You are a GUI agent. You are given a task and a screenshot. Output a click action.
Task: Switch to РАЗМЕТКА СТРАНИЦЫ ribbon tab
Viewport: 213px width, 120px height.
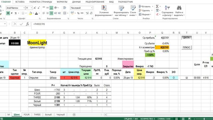(x=41, y=2)
